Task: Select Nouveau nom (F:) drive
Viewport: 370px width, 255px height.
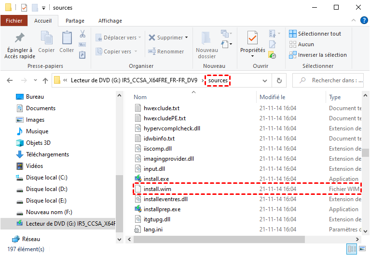Action: (49, 212)
